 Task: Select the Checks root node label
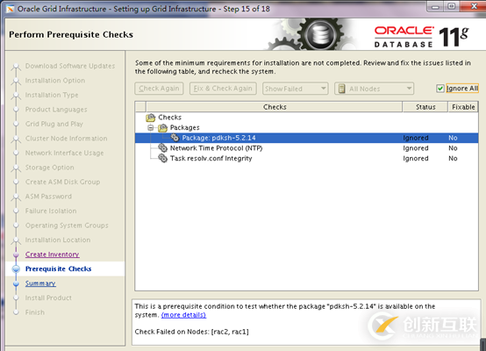(x=170, y=118)
